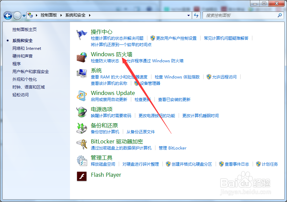Click the BitLocker 驱动器加密 key icon

(x=82, y=144)
